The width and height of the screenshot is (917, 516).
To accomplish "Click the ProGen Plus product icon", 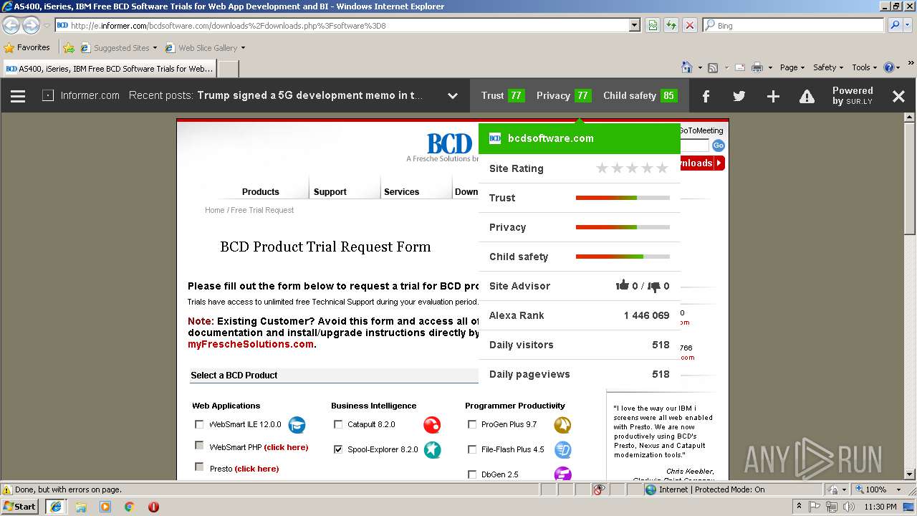I will pyautogui.click(x=562, y=425).
